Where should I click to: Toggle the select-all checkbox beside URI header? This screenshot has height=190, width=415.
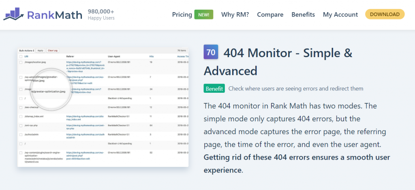[21, 56]
